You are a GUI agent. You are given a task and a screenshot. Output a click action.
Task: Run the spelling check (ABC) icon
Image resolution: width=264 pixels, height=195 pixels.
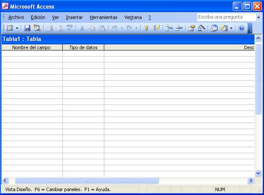(69, 28)
